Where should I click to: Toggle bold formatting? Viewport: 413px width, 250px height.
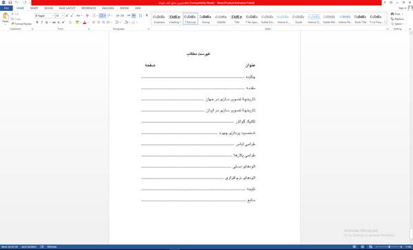tap(37, 23)
